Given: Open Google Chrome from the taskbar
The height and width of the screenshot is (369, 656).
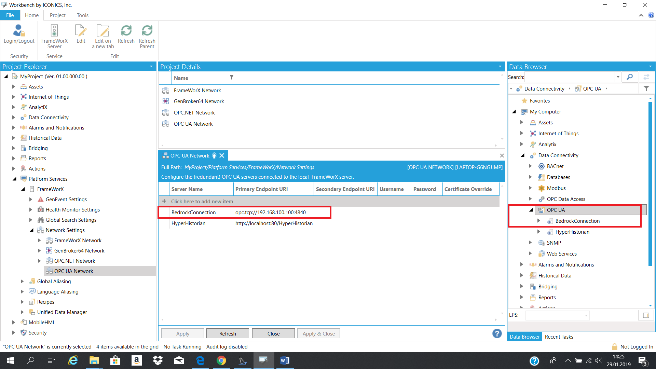Looking at the screenshot, I should [221, 360].
